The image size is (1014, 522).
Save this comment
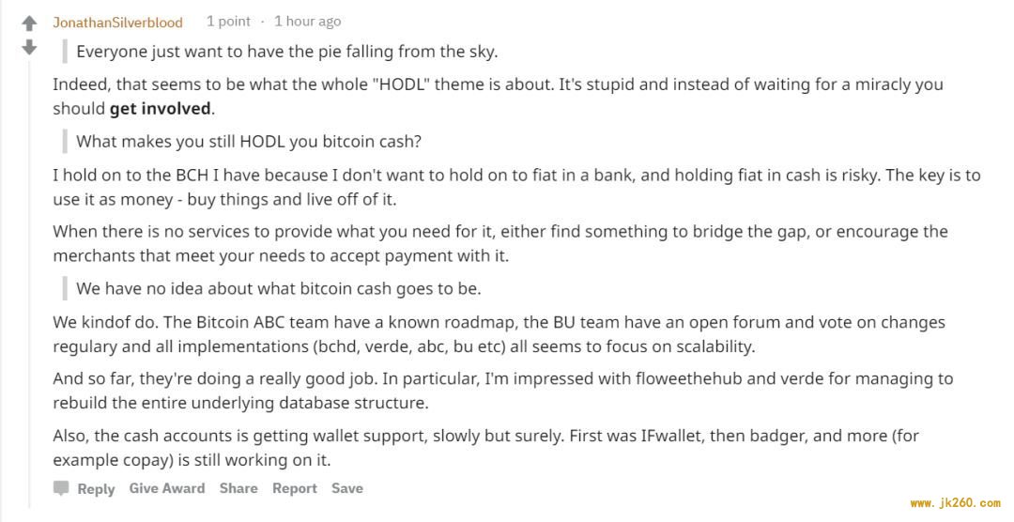(347, 488)
